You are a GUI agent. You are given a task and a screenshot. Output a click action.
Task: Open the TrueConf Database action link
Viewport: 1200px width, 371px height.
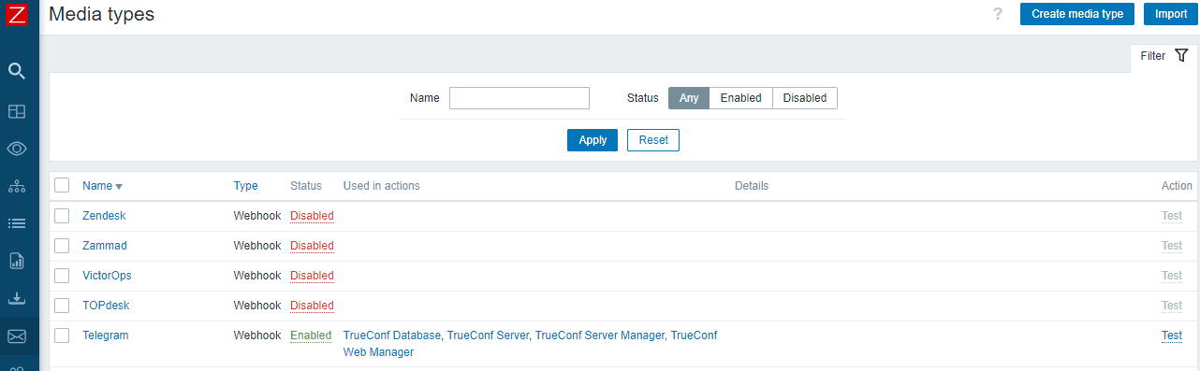pos(392,335)
